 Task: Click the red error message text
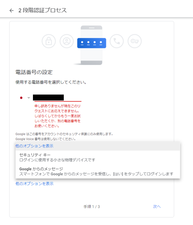coord(57,116)
